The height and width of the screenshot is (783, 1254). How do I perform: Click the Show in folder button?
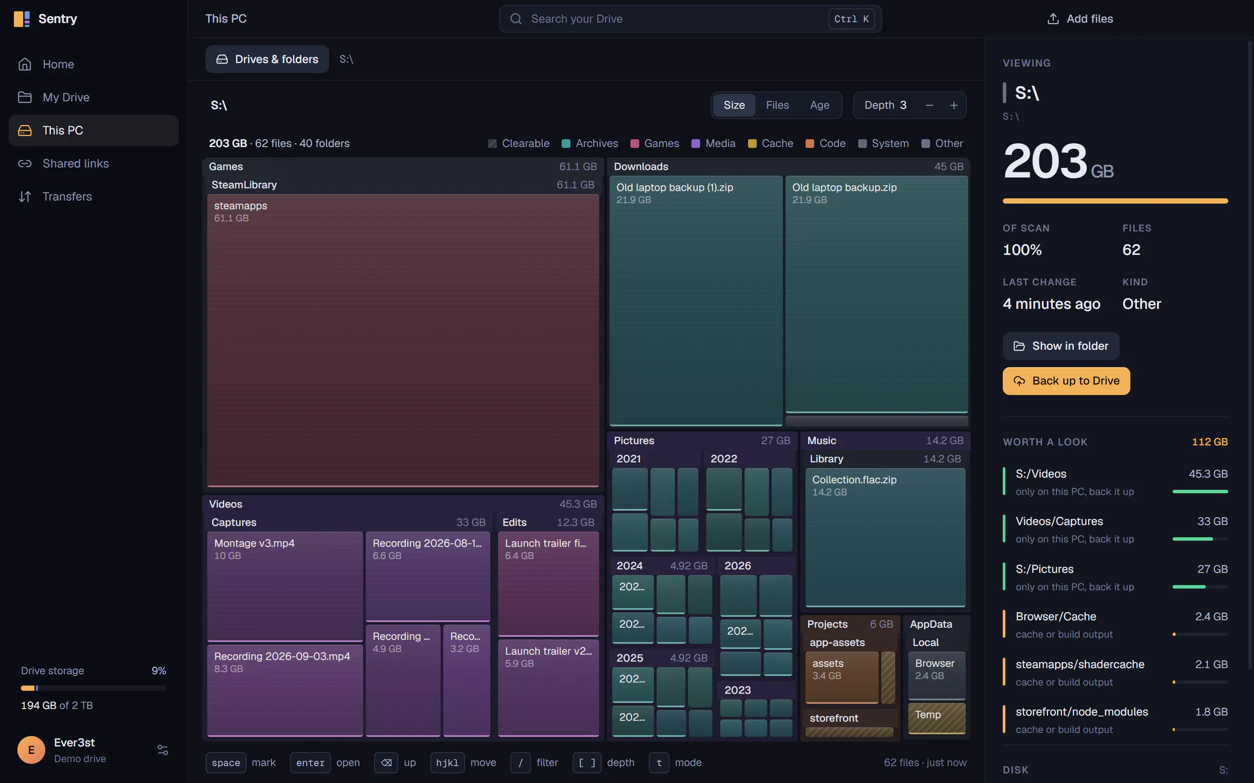pyautogui.click(x=1061, y=346)
